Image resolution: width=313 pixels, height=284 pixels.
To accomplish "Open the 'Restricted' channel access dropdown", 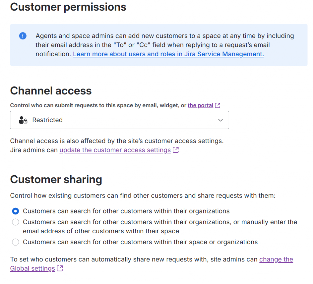I will click(119, 120).
